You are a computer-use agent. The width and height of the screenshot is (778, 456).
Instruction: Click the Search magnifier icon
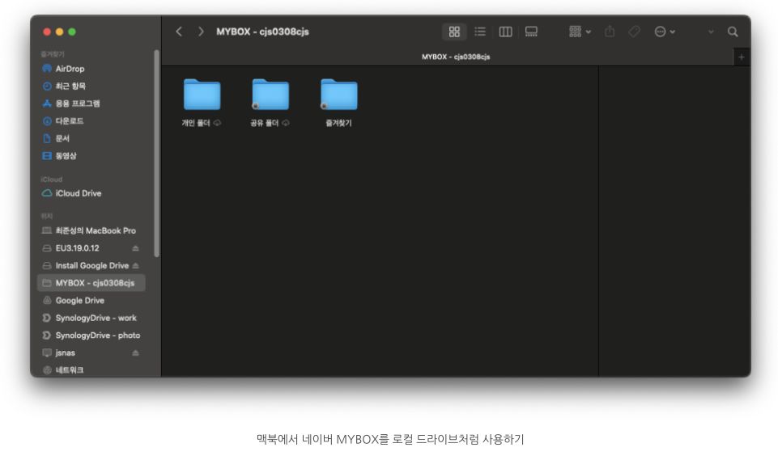733,32
